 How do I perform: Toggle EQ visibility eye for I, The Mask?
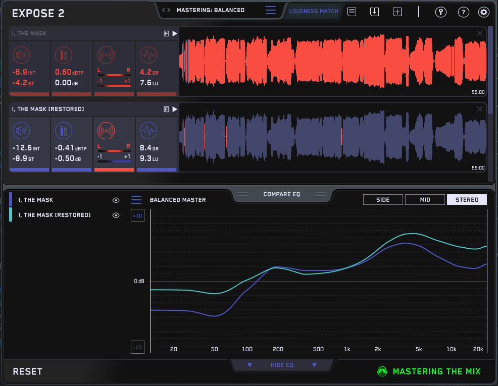116,200
